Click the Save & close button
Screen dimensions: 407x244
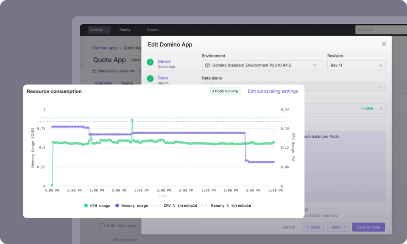click(x=368, y=227)
